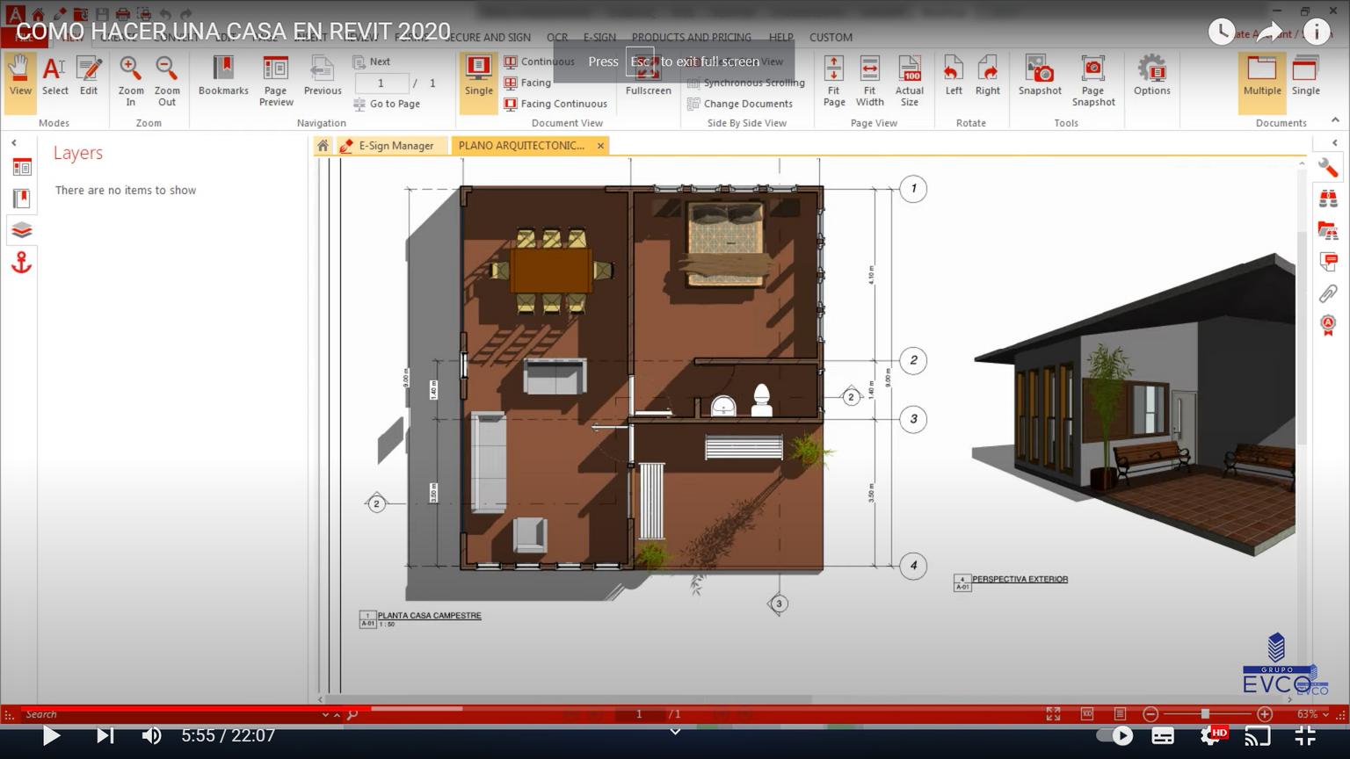Image resolution: width=1350 pixels, height=759 pixels.
Task: Open the signatures seal panel on the right
Action: (x=1328, y=325)
